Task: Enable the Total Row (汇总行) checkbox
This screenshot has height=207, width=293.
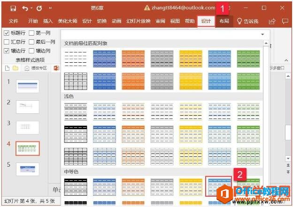Action: (7, 42)
